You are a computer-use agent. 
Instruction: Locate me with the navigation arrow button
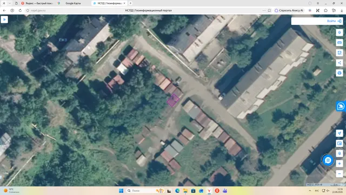click(340, 133)
